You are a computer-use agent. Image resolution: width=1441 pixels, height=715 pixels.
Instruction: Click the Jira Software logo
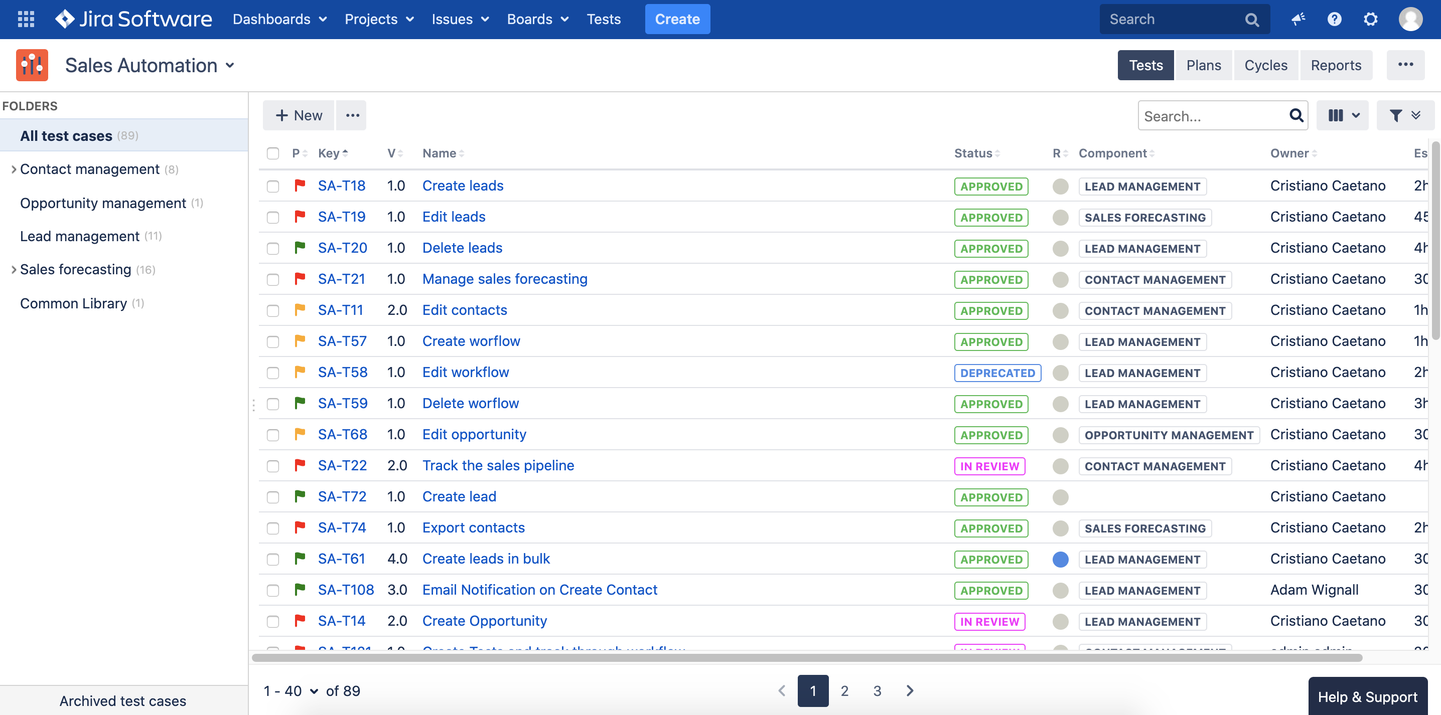133,19
